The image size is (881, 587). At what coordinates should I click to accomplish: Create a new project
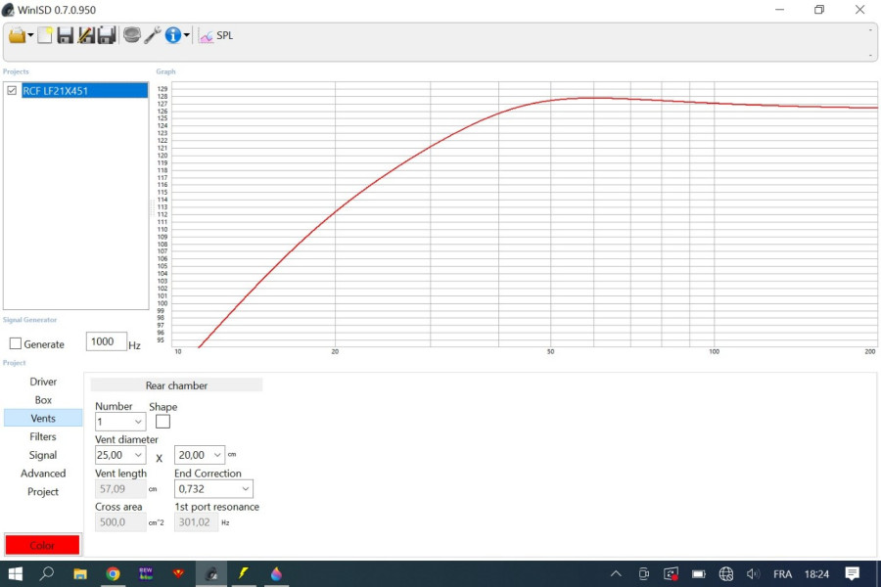tap(44, 35)
